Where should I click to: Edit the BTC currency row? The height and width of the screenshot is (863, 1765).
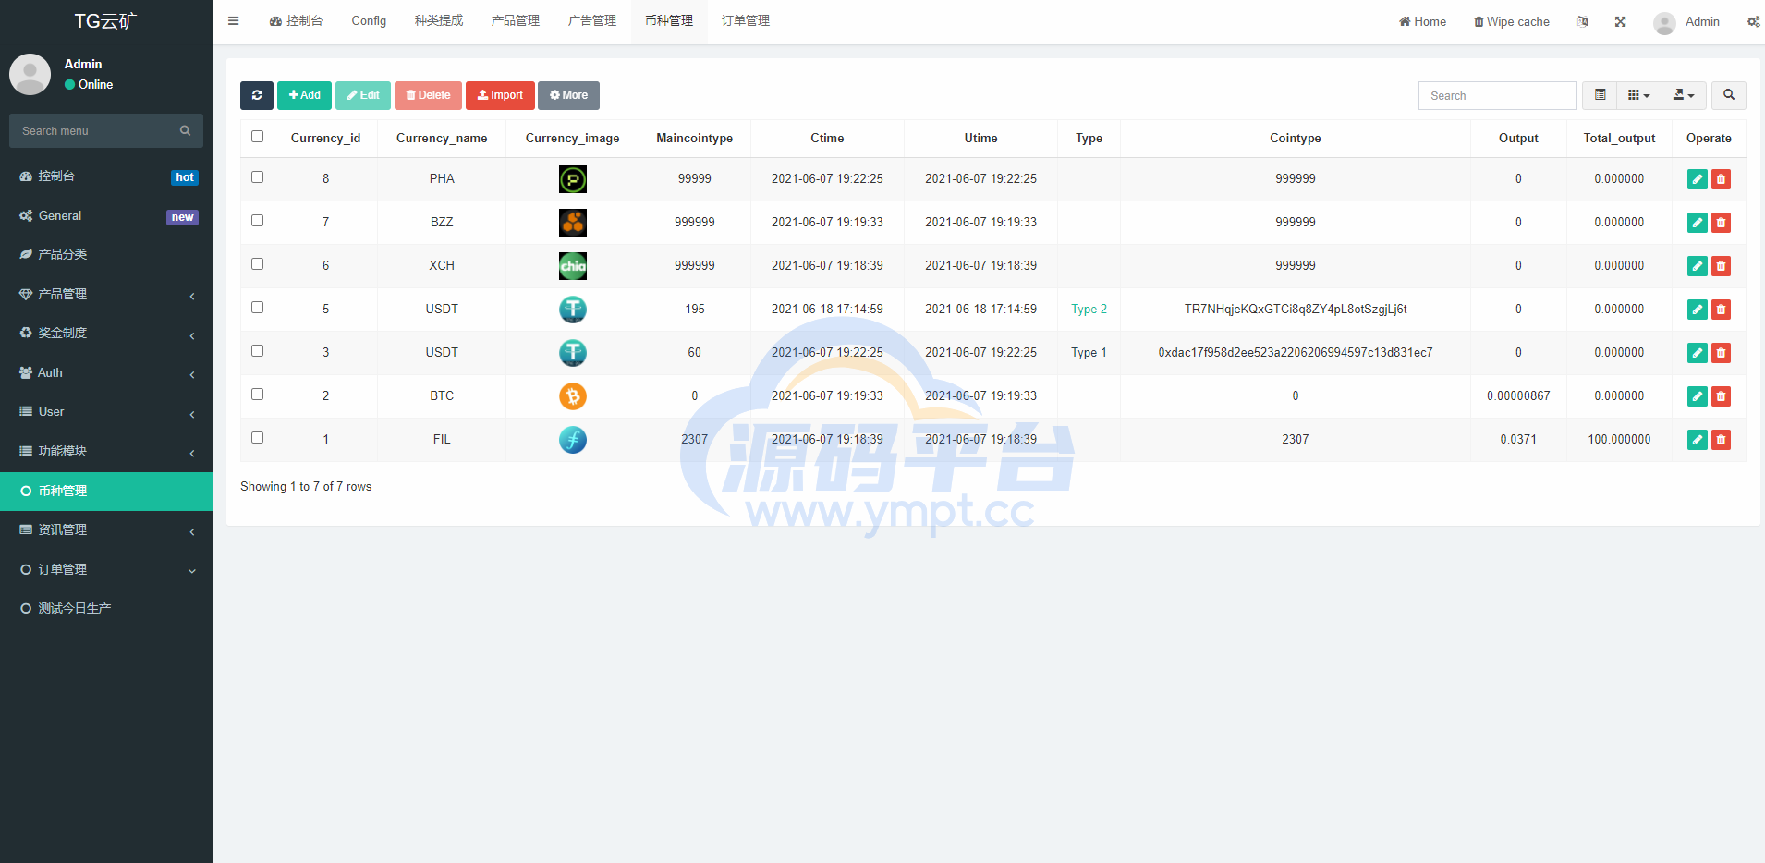[1698, 396]
